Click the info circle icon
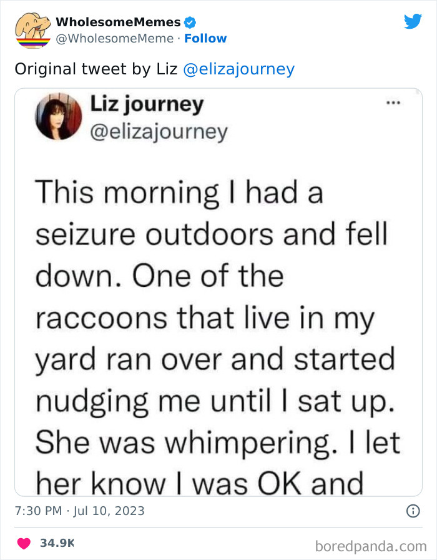This screenshot has width=437, height=560. (413, 511)
